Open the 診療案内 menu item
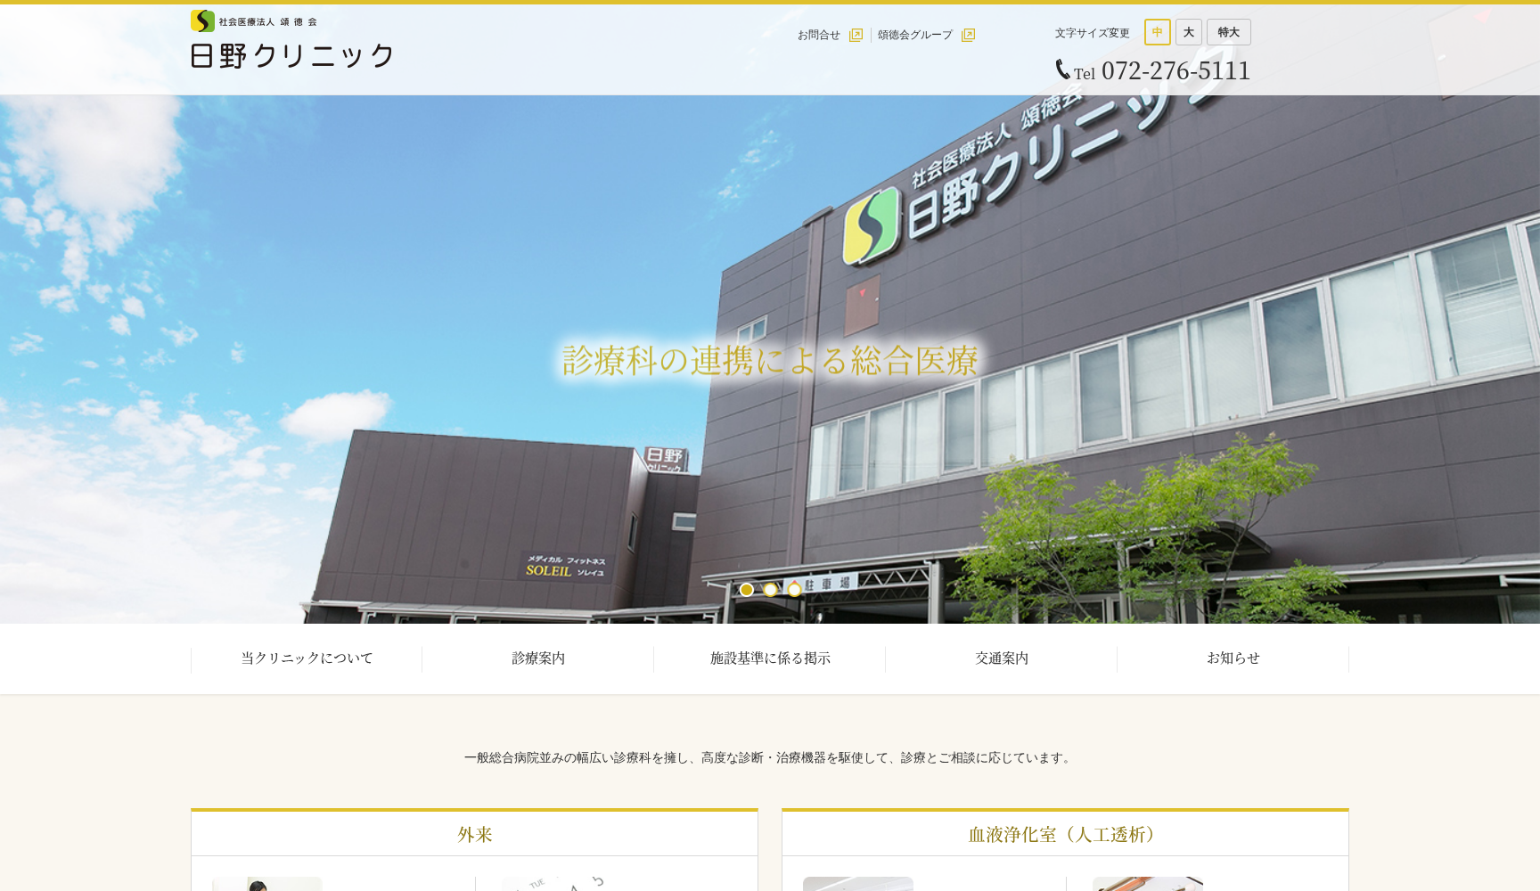 click(x=538, y=658)
